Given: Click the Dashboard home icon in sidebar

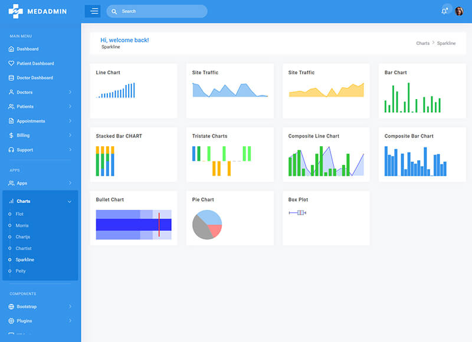Looking at the screenshot, I should pos(11,49).
